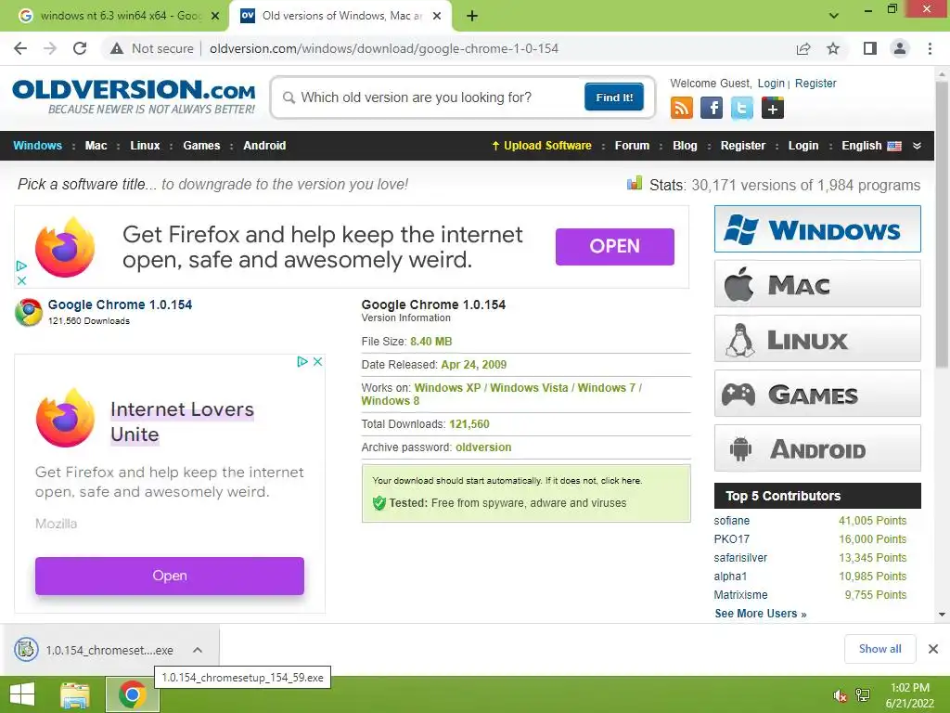
Task: Open Register in the black nav bar
Action: (x=743, y=146)
